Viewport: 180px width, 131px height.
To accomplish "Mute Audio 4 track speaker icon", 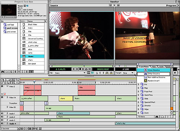I will pyautogui.click(x=2, y=123).
